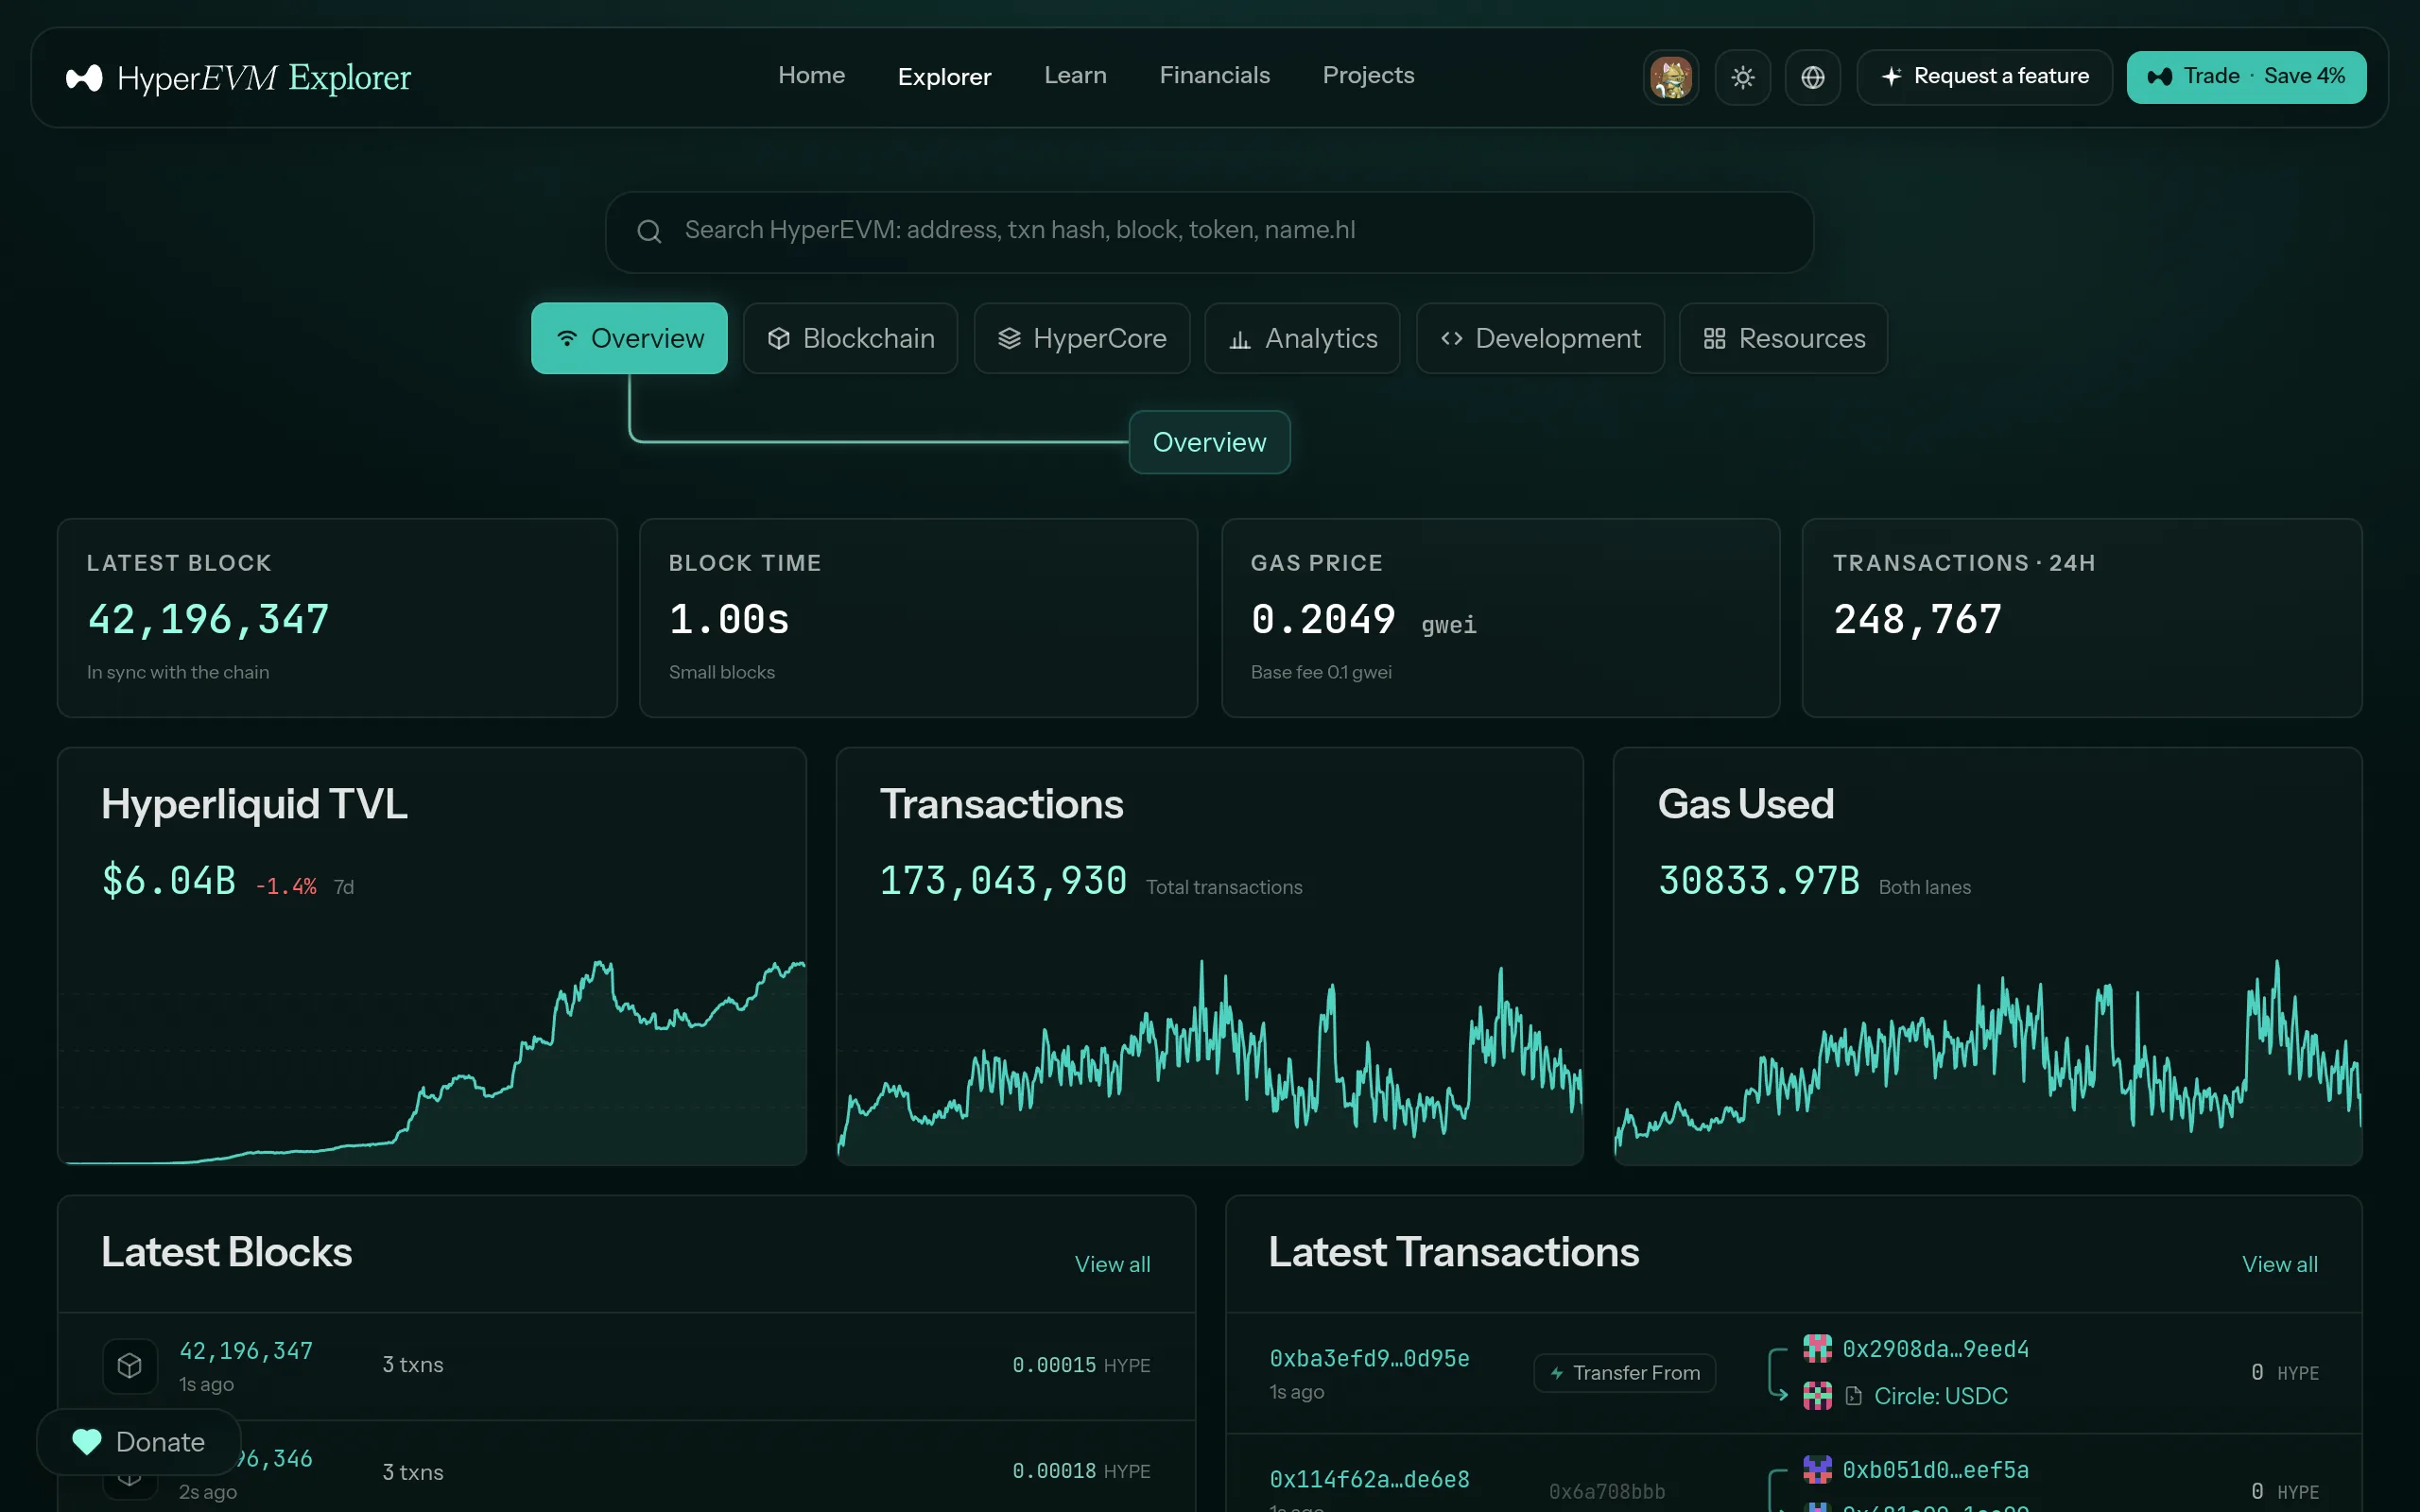Click method 0x6a708bbb label

point(1606,1491)
